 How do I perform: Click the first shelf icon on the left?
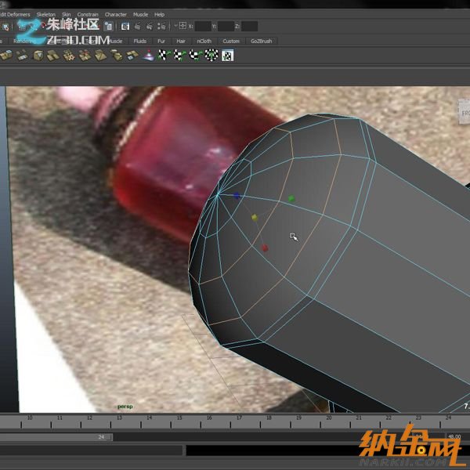6,55
